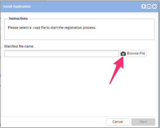Dismiss the dialog with Cancel
The height and width of the screenshot is (128, 160).
[118, 122]
